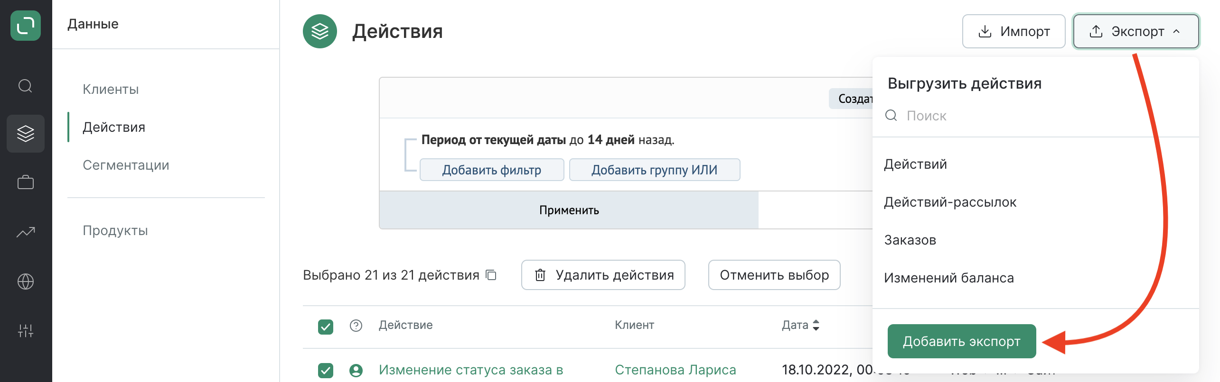1220x382 pixels.
Task: Click the Клиент column header
Action: [x=635, y=325]
